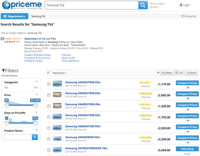Tick the checkbox for Samsung UA78KU7500SXNZ 78in
The width and height of the screenshot is (200, 156).
click(49, 150)
